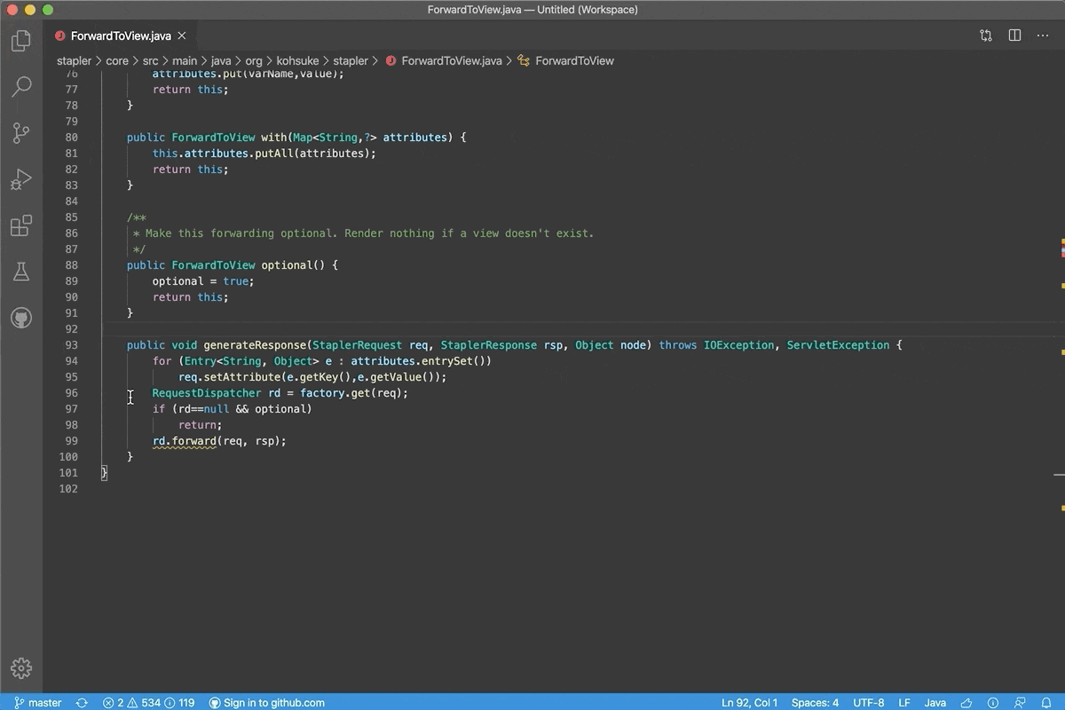
Task: Select the UTF-8 encoding picker
Action: (868, 703)
